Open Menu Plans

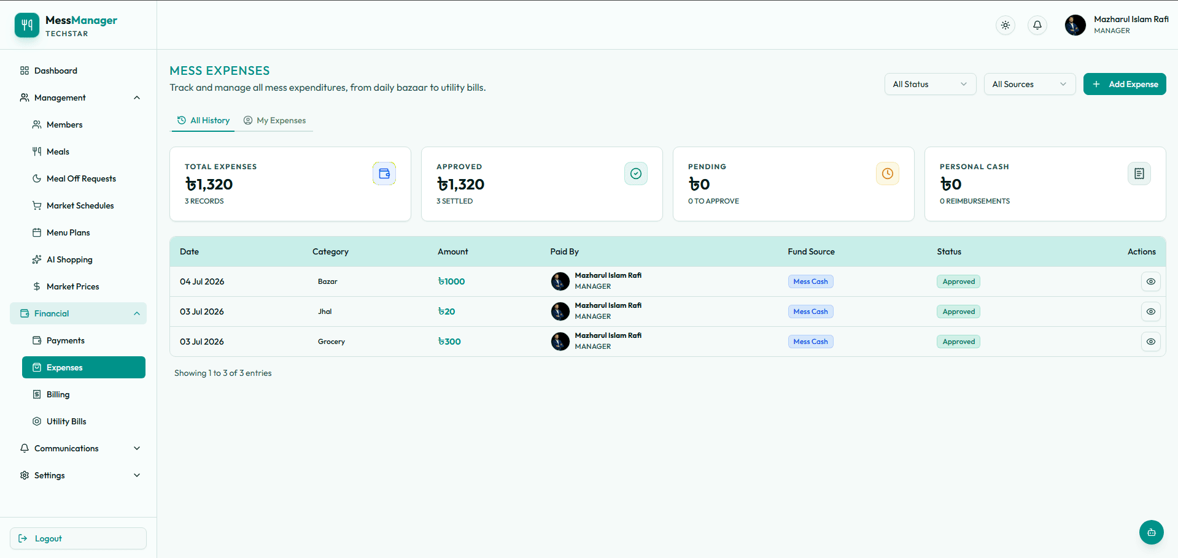pyautogui.click(x=83, y=232)
